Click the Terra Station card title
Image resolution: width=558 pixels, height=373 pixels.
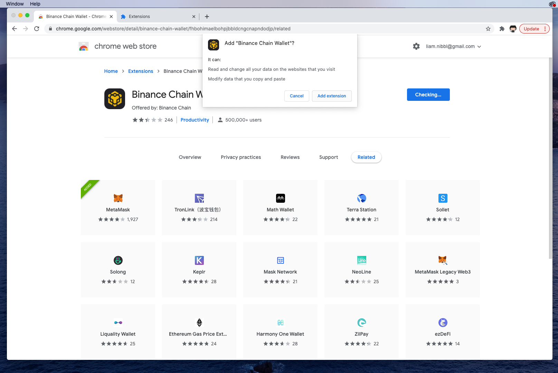pos(361,210)
